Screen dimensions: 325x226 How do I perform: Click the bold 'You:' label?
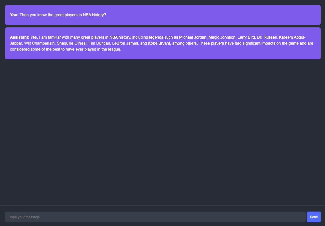point(14,15)
